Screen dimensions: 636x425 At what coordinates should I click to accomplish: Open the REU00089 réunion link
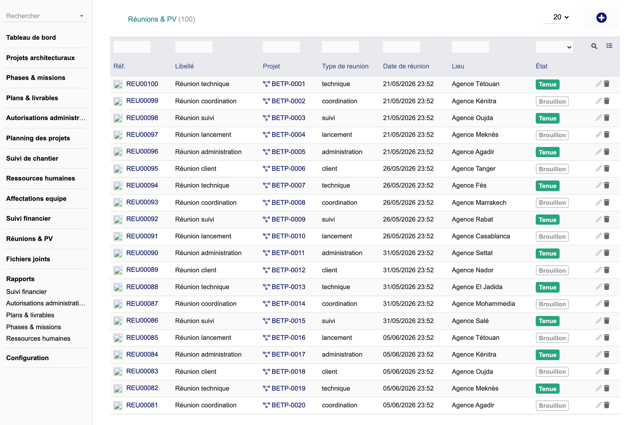pyautogui.click(x=142, y=270)
